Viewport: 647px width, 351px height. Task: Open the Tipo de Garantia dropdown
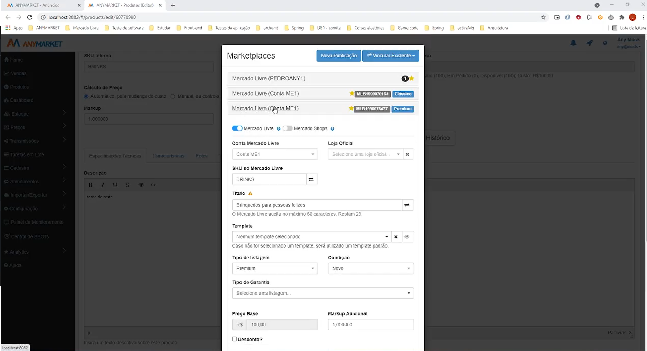click(x=323, y=293)
